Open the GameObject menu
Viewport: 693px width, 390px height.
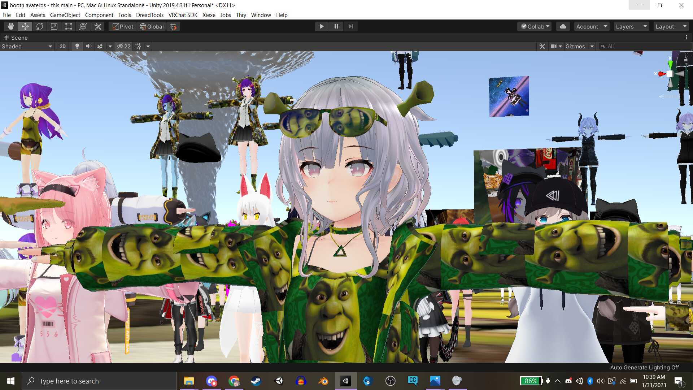click(x=65, y=15)
